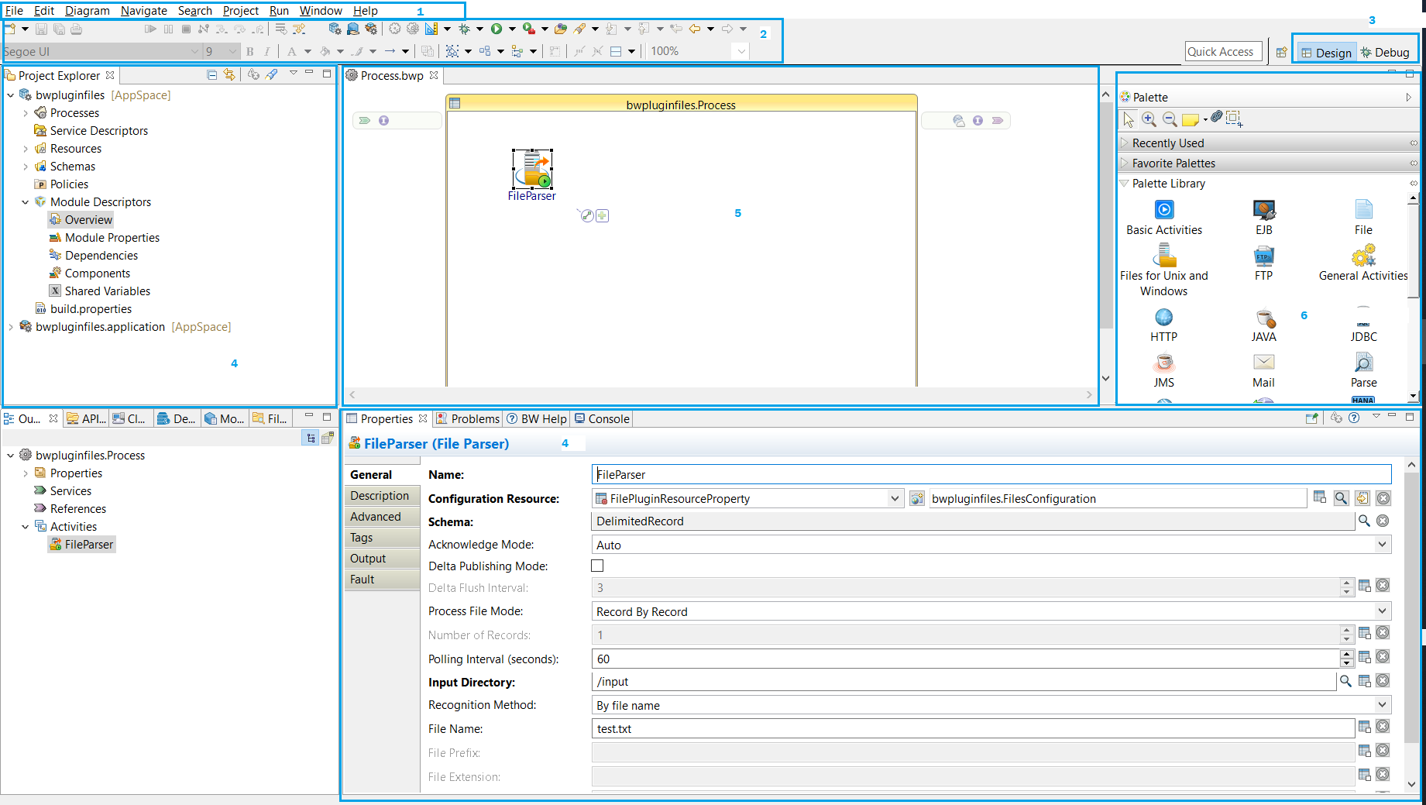Open the HTTP palette
This screenshot has height=805, width=1426.
coord(1163,325)
